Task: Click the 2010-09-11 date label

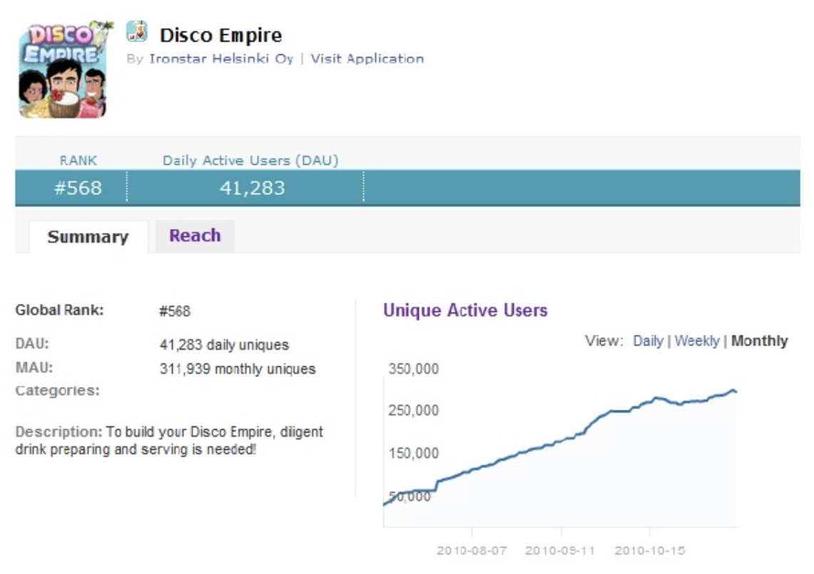Action: click(559, 550)
